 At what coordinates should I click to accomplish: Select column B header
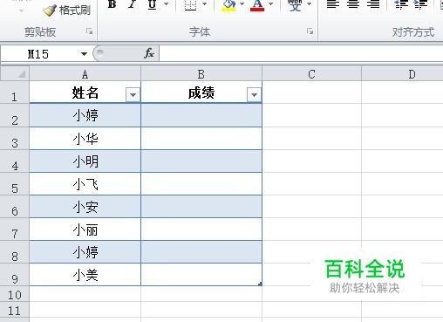[201, 74]
